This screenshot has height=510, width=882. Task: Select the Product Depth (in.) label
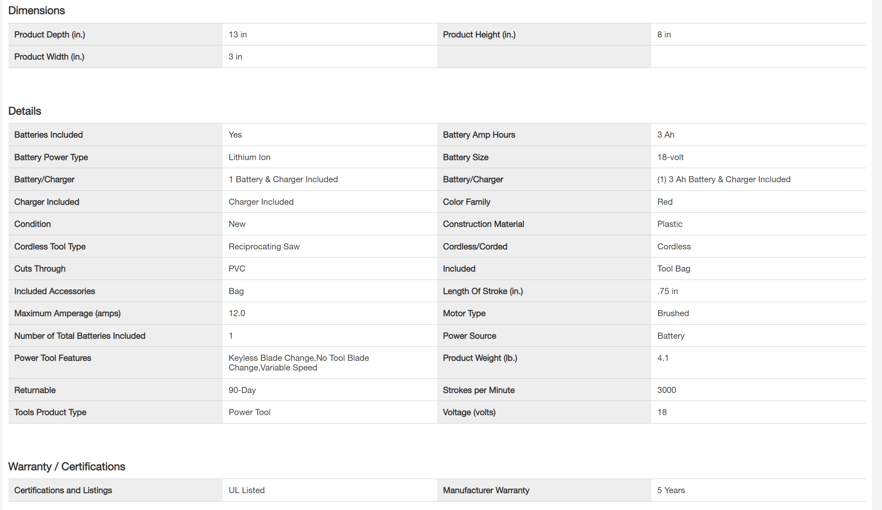pyautogui.click(x=50, y=35)
